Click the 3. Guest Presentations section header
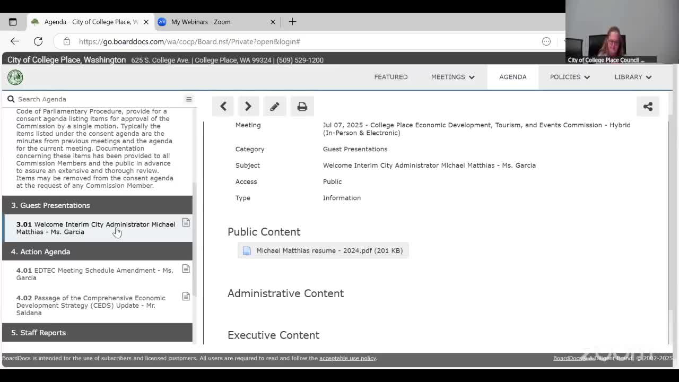Viewport: 679px width, 382px height. [x=98, y=205]
